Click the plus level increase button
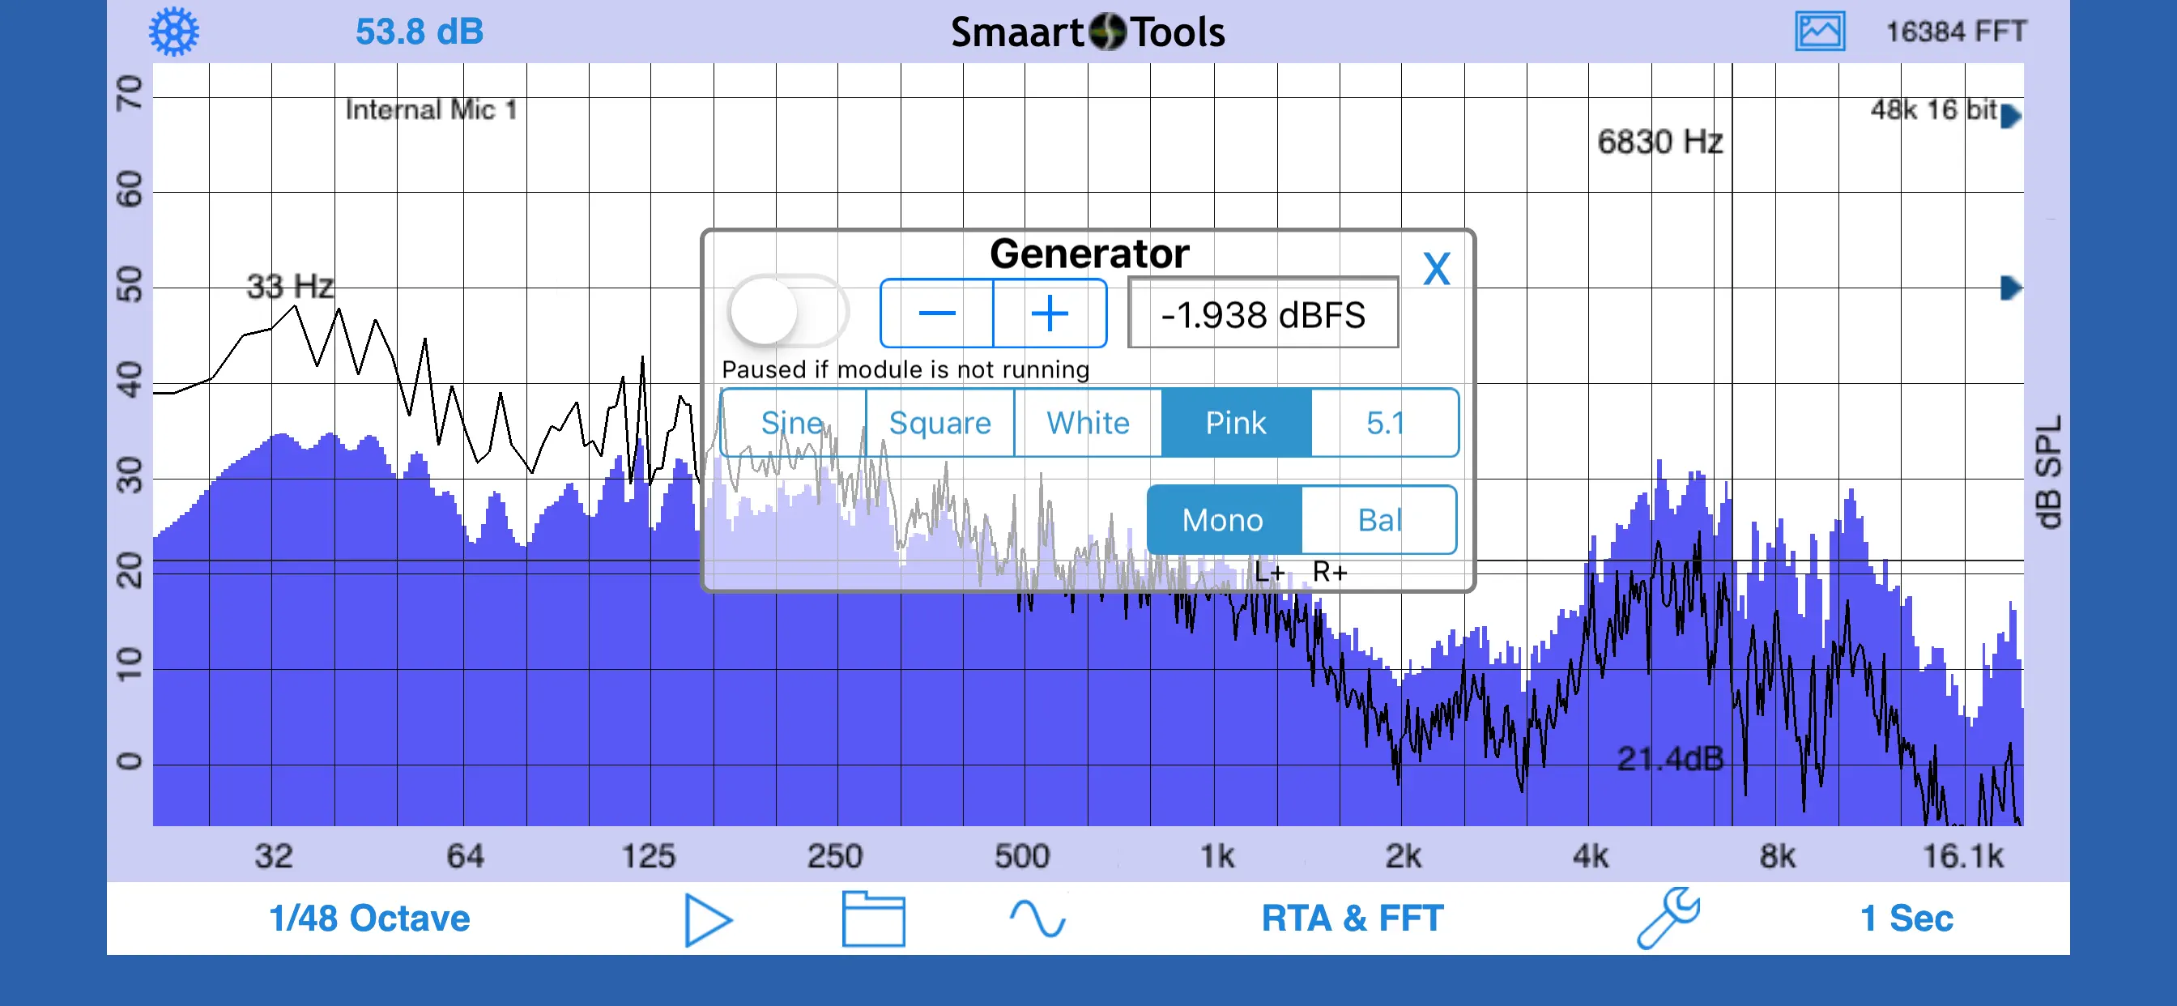The image size is (2177, 1006). pos(1050,313)
